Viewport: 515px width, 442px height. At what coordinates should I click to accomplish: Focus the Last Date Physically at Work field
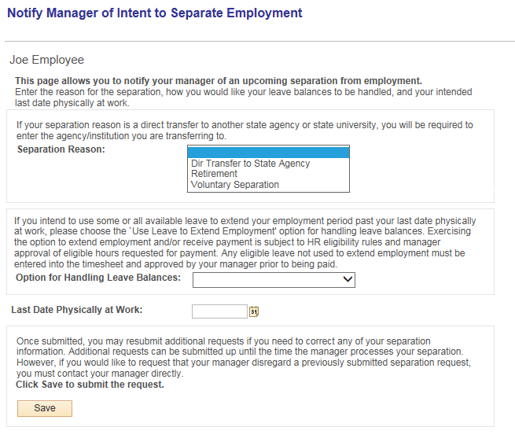pyautogui.click(x=219, y=311)
